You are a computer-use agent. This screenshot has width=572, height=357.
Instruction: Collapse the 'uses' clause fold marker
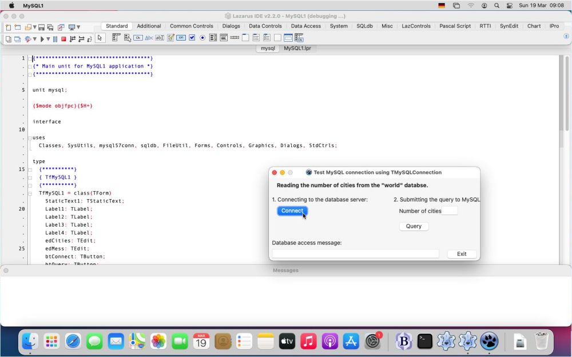(30, 138)
